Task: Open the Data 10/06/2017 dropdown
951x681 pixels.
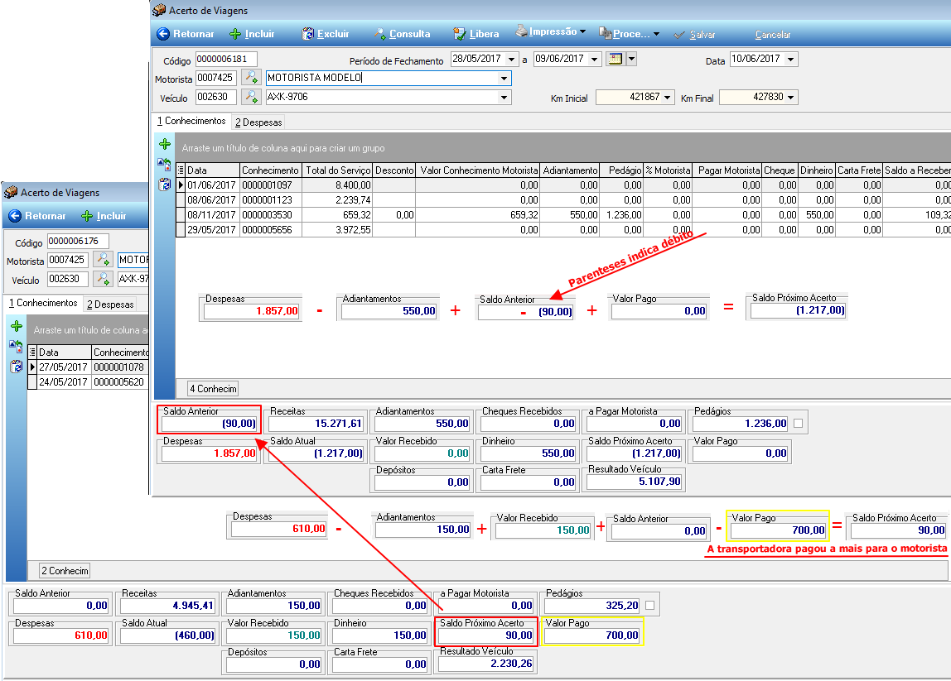Action: point(790,60)
